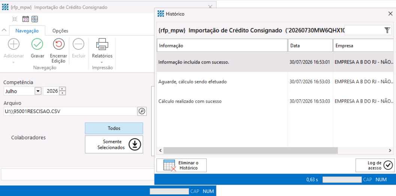Viewport: 396px width, 196px height.
Task: Click the left arrow of horizontal scrollbar
Action: [x=160, y=150]
